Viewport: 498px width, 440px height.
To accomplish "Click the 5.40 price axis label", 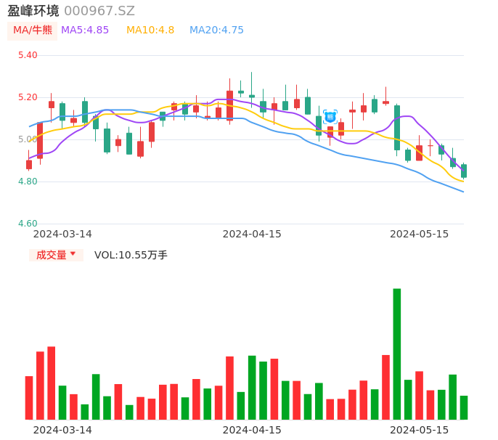I will tap(28, 55).
